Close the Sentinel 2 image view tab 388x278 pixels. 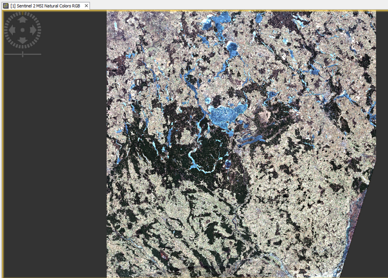(x=86, y=6)
